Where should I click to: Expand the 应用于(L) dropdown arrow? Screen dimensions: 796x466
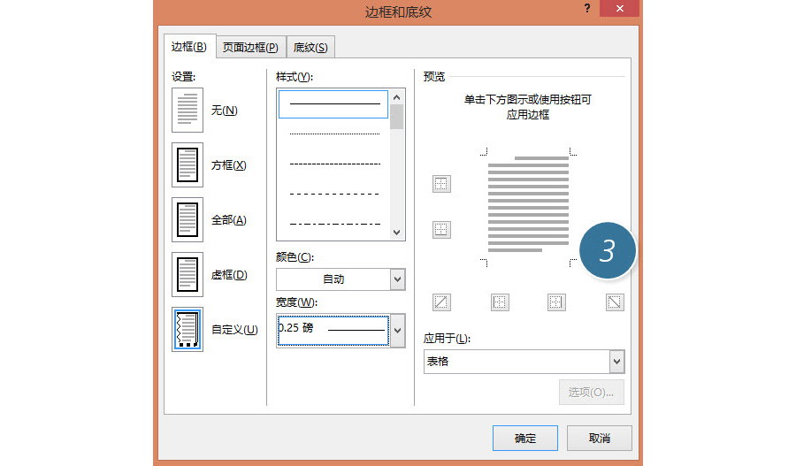coord(616,362)
